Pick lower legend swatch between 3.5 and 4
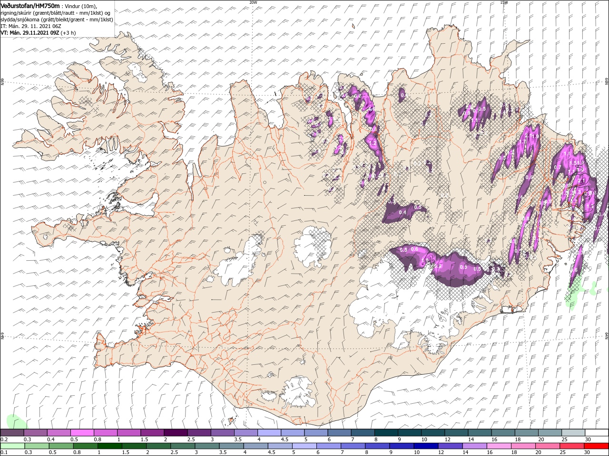Image resolution: width=609 pixels, height=456 pixels. (x=231, y=446)
